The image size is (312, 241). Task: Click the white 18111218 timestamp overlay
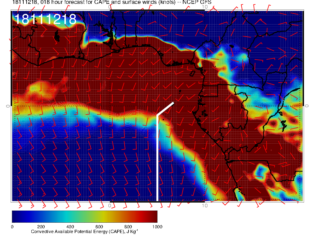point(45,19)
